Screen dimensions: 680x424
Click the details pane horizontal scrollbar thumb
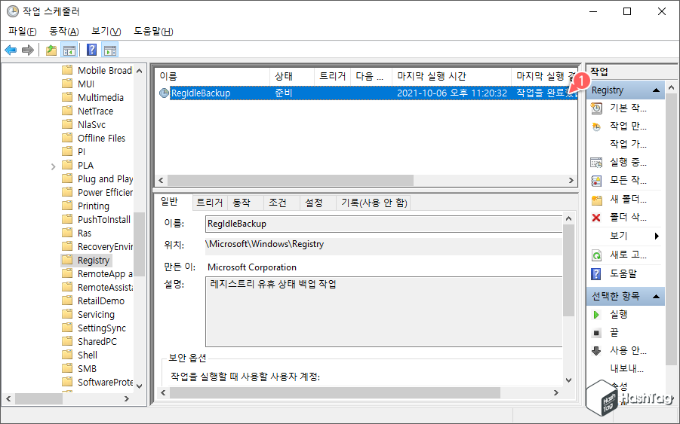point(335,393)
